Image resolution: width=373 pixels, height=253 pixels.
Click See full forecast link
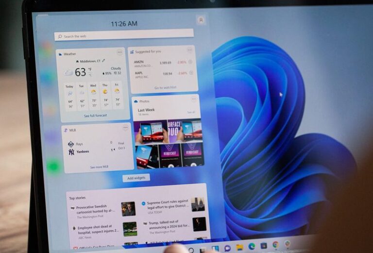(x=95, y=116)
